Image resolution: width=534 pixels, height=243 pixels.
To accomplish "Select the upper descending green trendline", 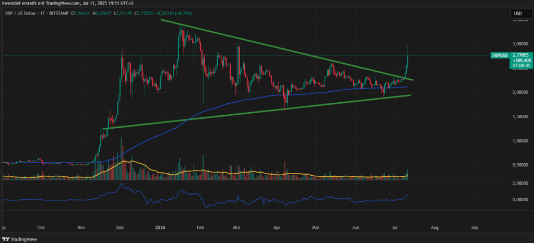I will (x=286, y=50).
